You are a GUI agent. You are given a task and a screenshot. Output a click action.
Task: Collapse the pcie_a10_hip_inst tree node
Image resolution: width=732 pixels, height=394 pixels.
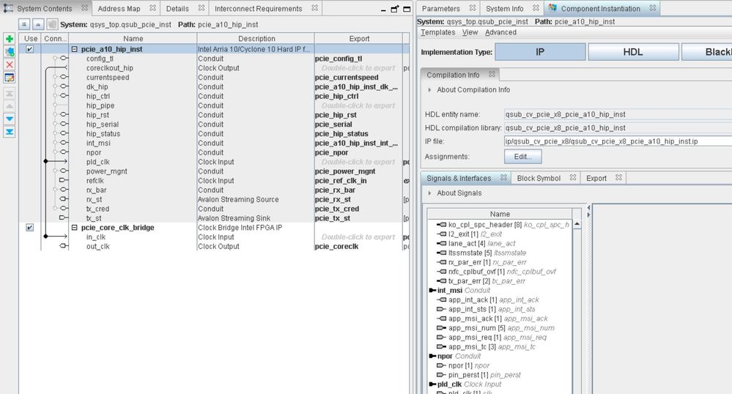point(74,48)
